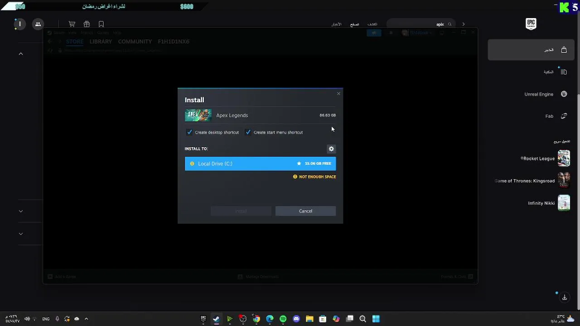Viewport: 580px width, 326px height.
Task: Open Discord taskbar icon
Action: (296, 319)
